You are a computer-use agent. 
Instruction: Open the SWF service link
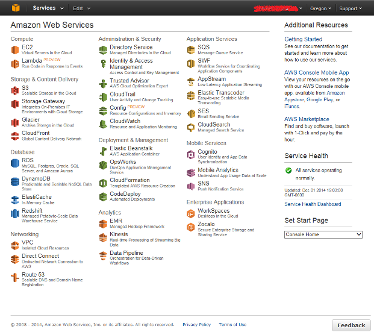(204, 61)
